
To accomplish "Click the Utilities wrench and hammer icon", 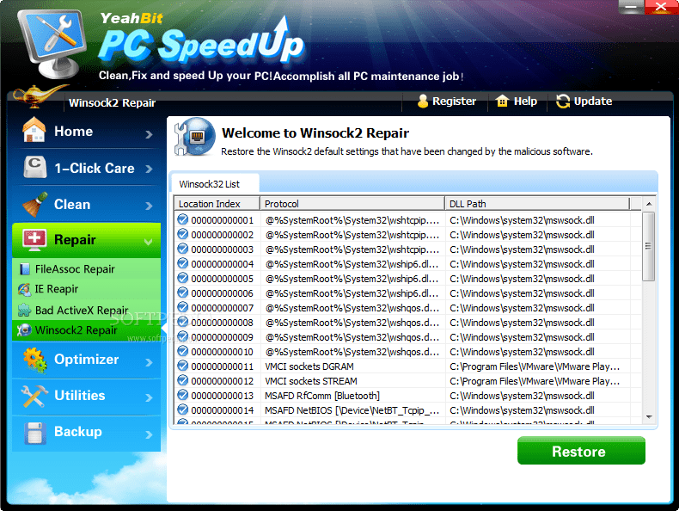I will click(34, 396).
